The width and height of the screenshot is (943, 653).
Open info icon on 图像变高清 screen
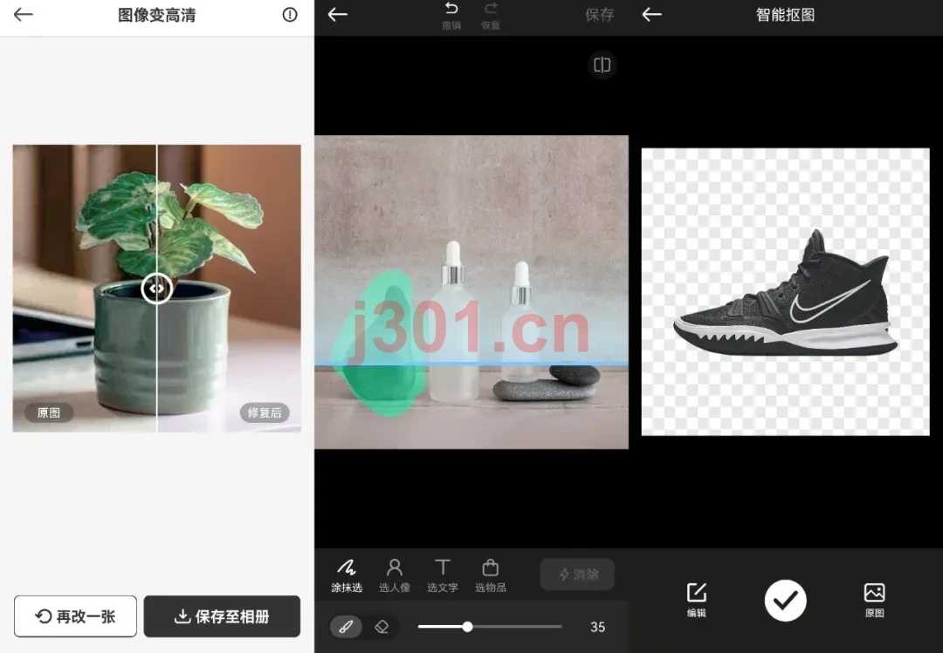coord(290,15)
